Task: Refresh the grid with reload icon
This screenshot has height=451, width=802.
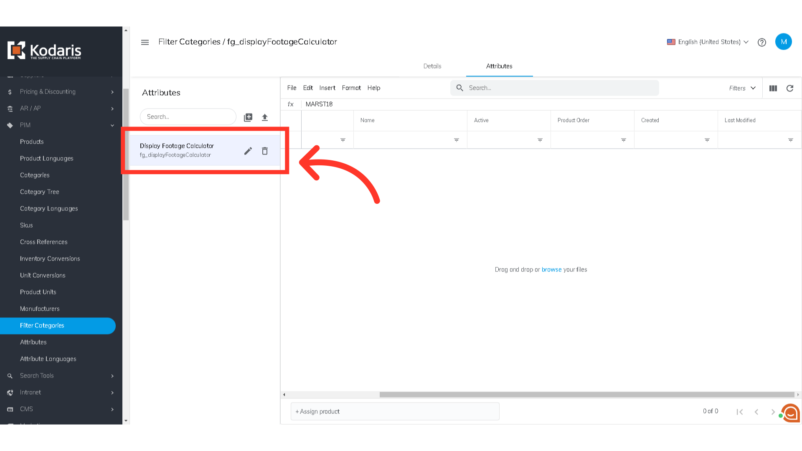Action: [790, 88]
